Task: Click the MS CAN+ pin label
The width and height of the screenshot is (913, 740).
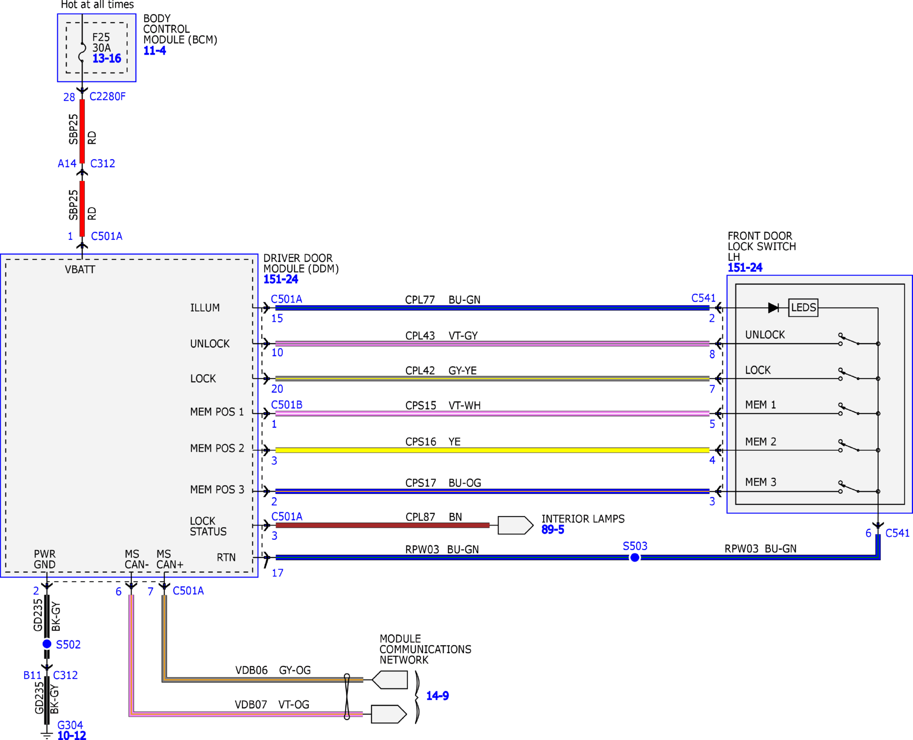Action: point(170,559)
